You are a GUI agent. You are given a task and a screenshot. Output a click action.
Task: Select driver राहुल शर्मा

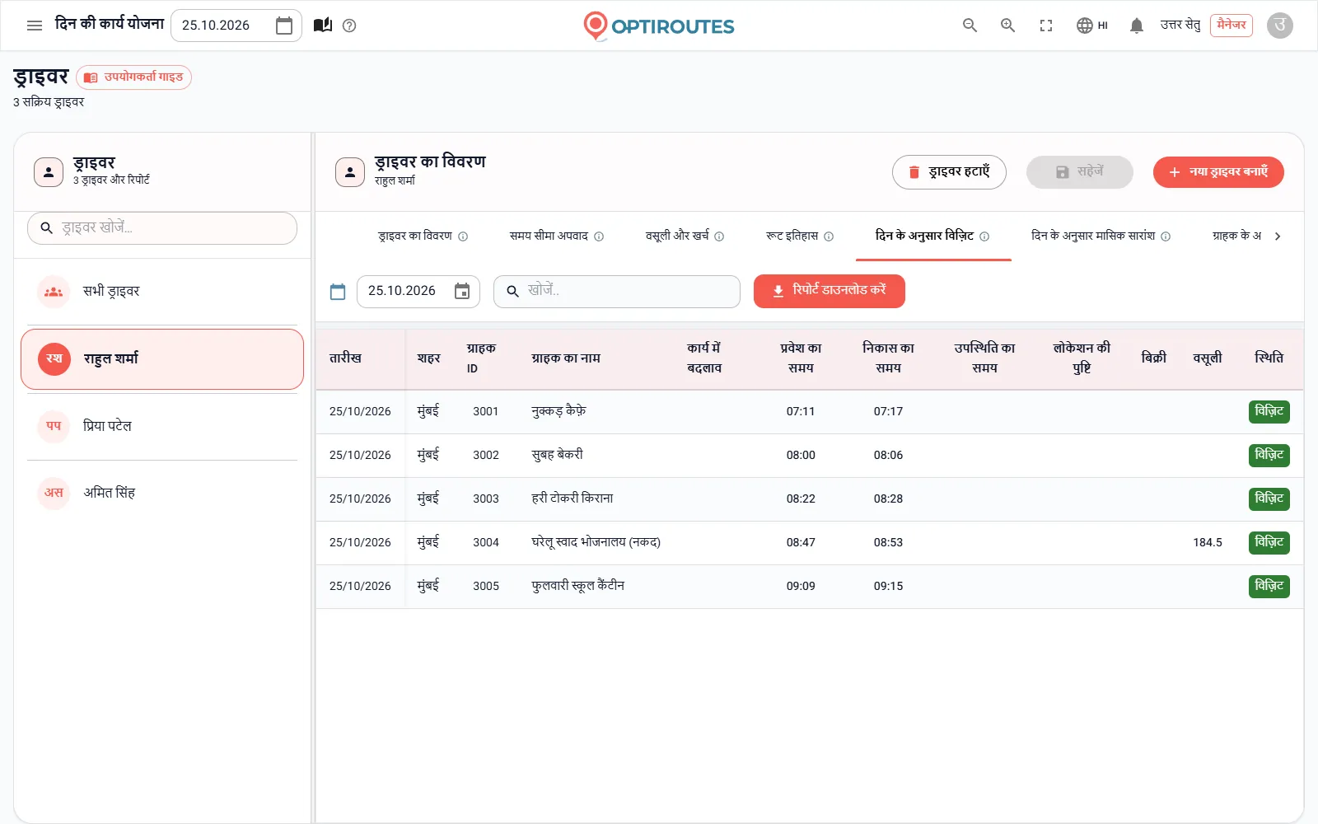point(162,359)
